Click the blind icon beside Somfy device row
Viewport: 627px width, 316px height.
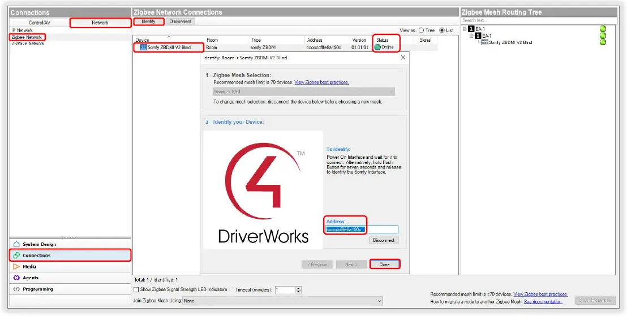[x=143, y=47]
